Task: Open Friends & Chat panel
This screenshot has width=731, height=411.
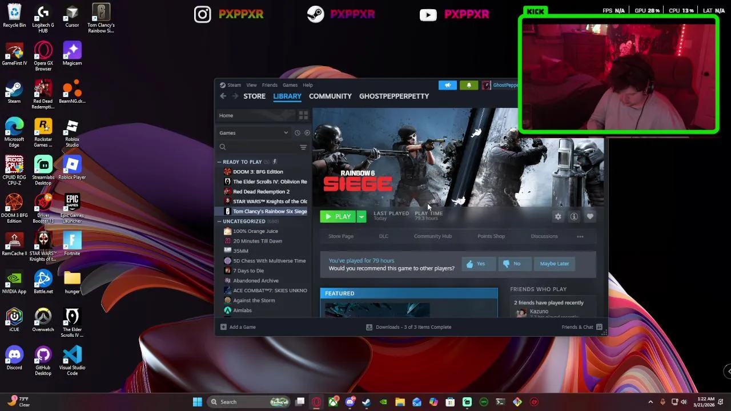Action: pyautogui.click(x=582, y=327)
